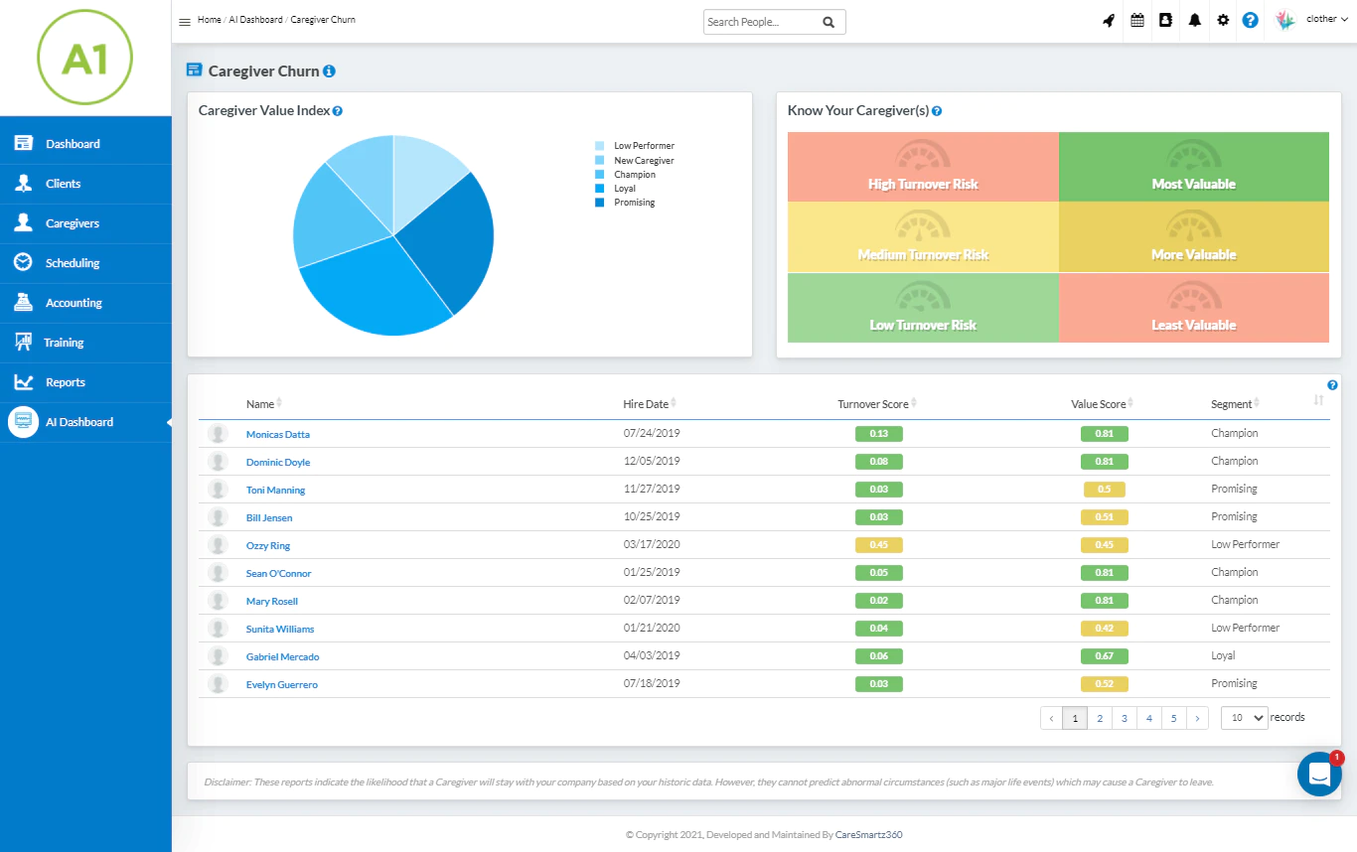Select the High Turnover Risk tile
The width and height of the screenshot is (1357, 852).
(x=923, y=167)
